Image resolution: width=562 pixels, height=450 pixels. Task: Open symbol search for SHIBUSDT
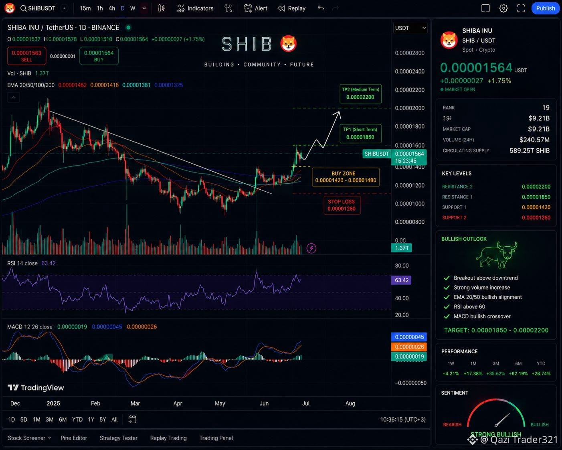[x=38, y=8]
